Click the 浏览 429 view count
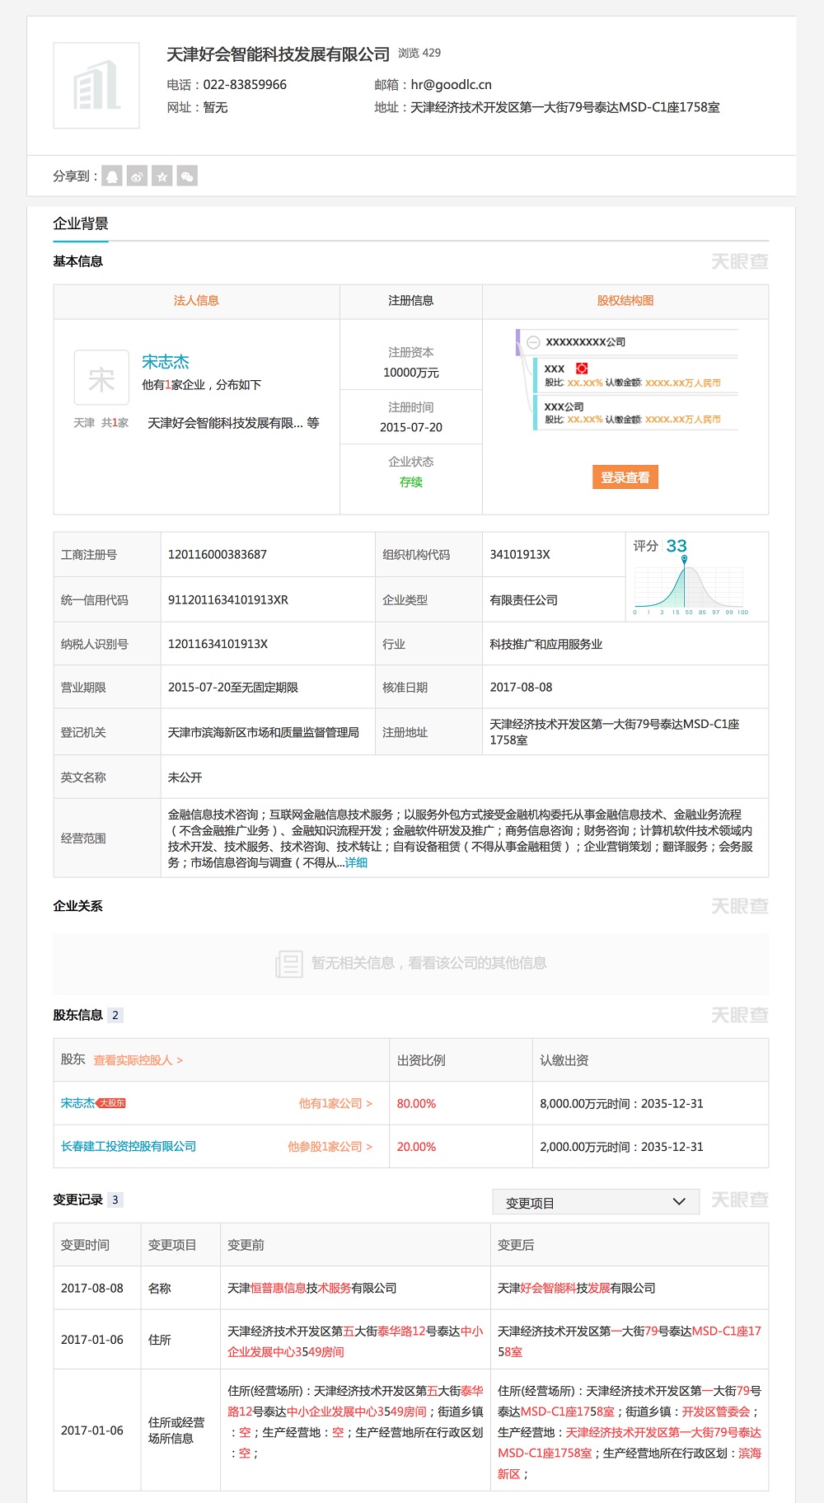This screenshot has width=824, height=1503. pyautogui.click(x=419, y=53)
